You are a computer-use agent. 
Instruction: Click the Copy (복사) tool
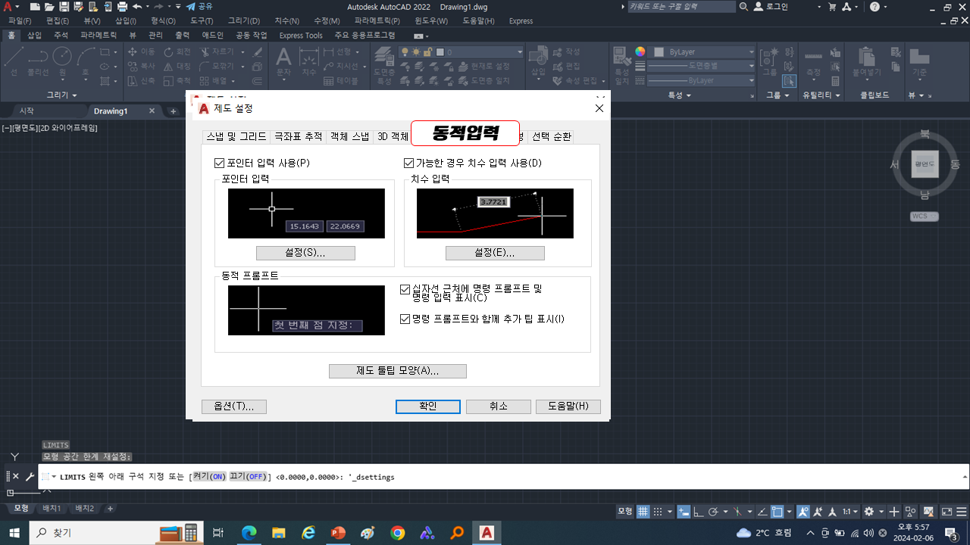(142, 67)
